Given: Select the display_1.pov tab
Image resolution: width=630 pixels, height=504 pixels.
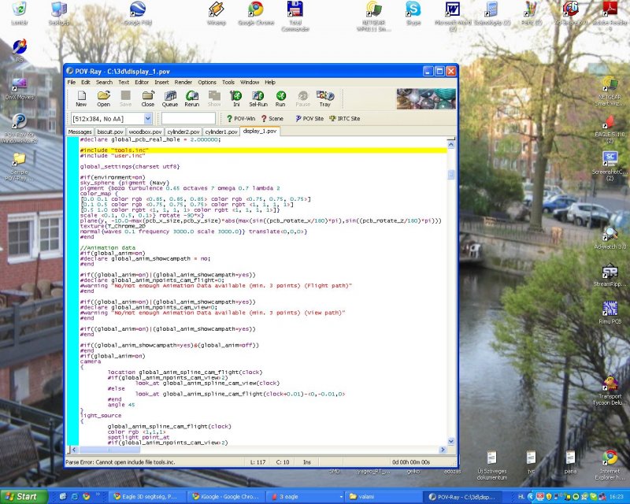Looking at the screenshot, I should (260, 132).
